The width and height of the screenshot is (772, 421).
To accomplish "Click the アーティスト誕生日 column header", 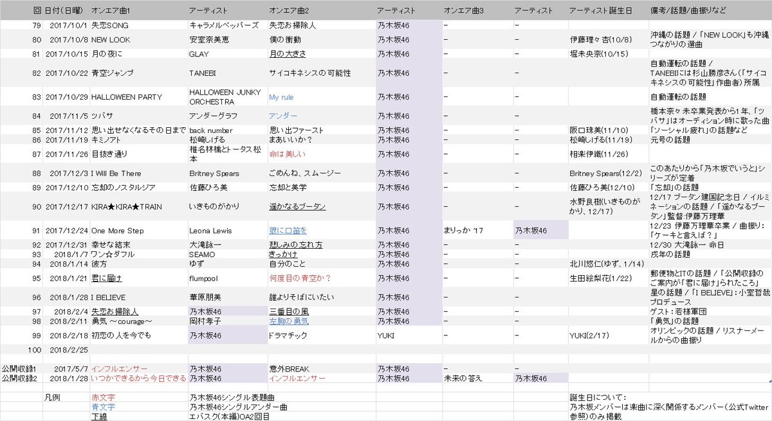I will pyautogui.click(x=600, y=12).
